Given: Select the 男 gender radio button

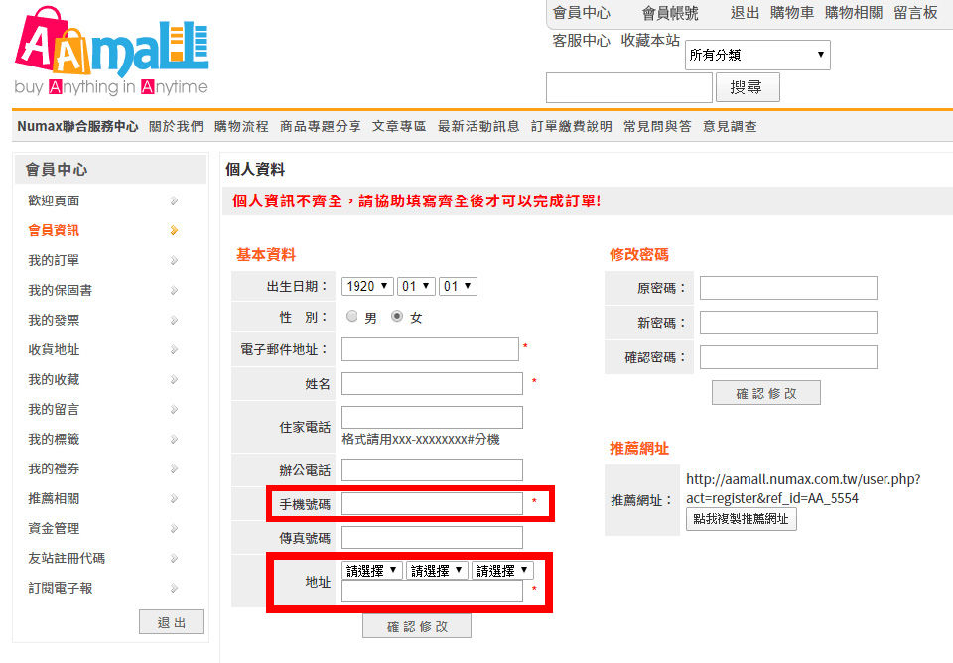Looking at the screenshot, I should pyautogui.click(x=351, y=316).
